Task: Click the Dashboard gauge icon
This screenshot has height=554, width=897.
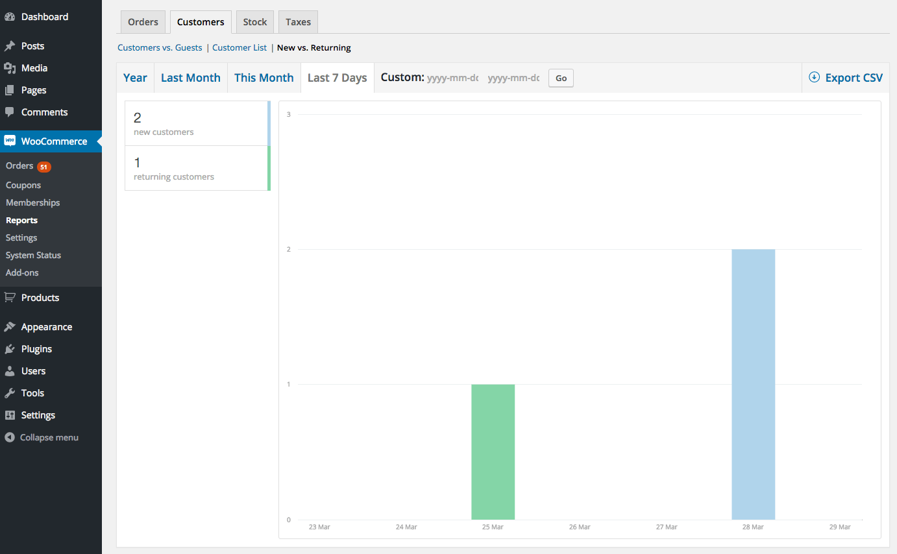Action: click(x=10, y=17)
